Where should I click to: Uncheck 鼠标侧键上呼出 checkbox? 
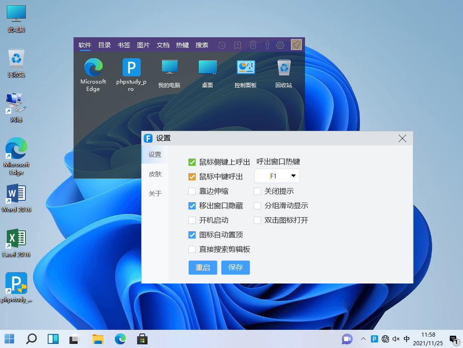(192, 162)
